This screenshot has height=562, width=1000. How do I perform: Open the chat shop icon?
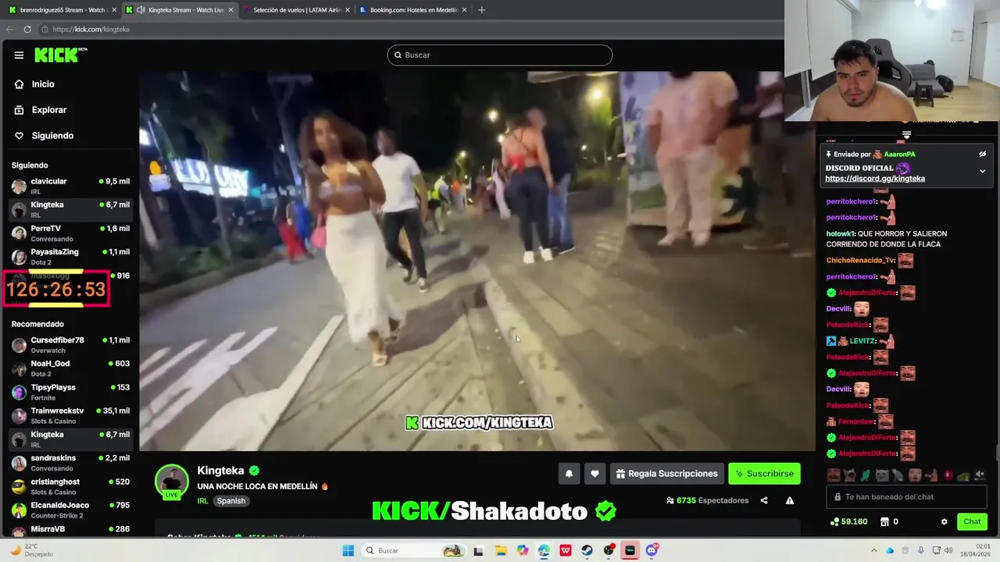pyautogui.click(x=884, y=521)
